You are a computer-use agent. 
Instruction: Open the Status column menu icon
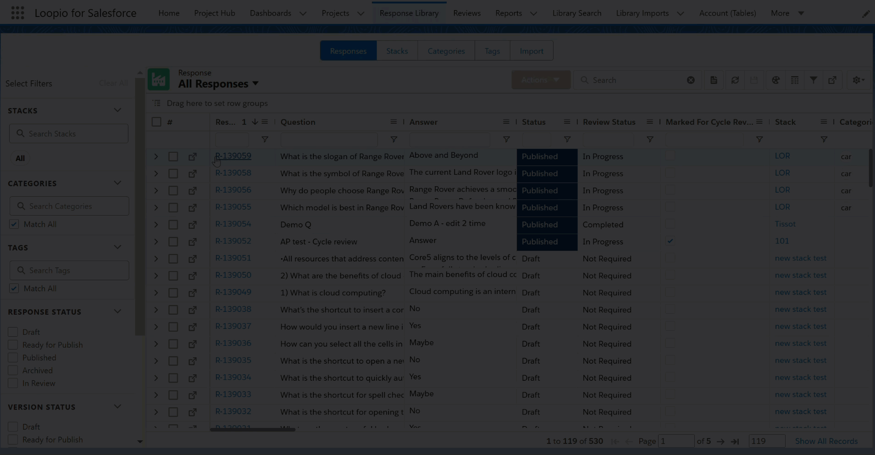click(567, 122)
